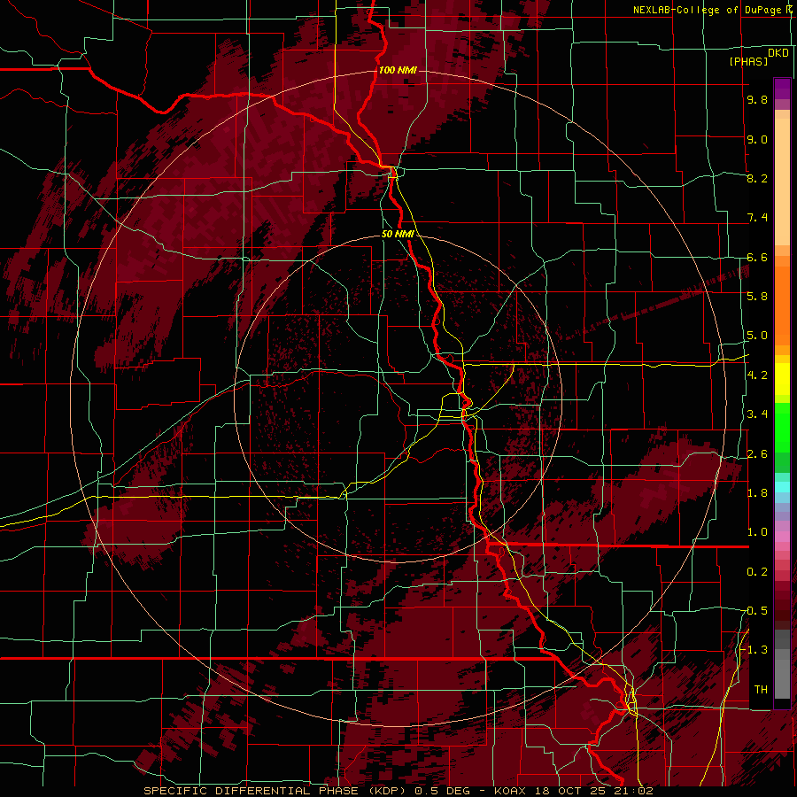797x797 pixels.
Task: Pick the bright green band of the color bar
Action: (782, 428)
